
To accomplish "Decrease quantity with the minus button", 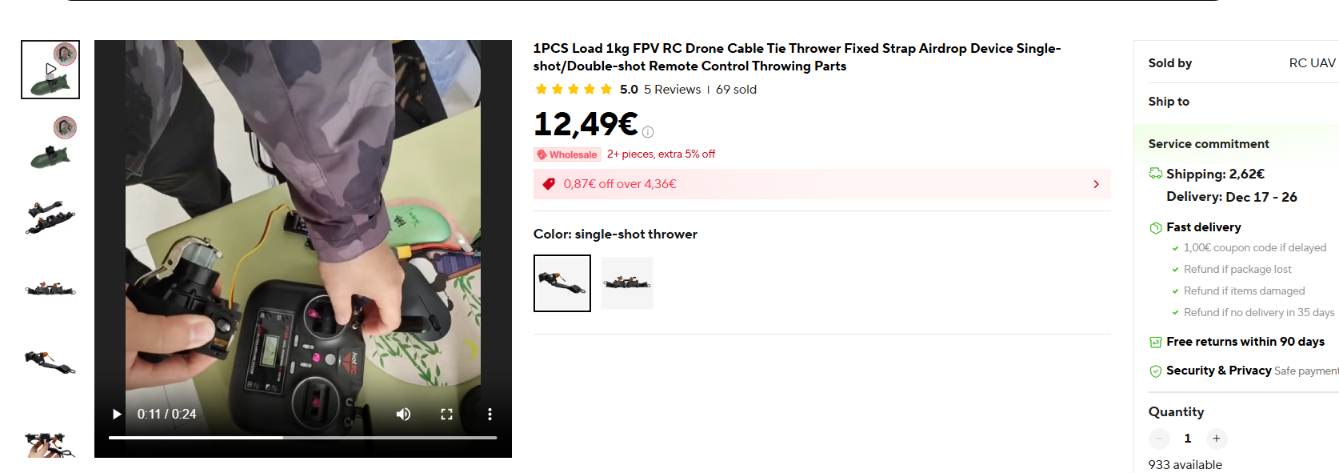I will tap(1159, 439).
